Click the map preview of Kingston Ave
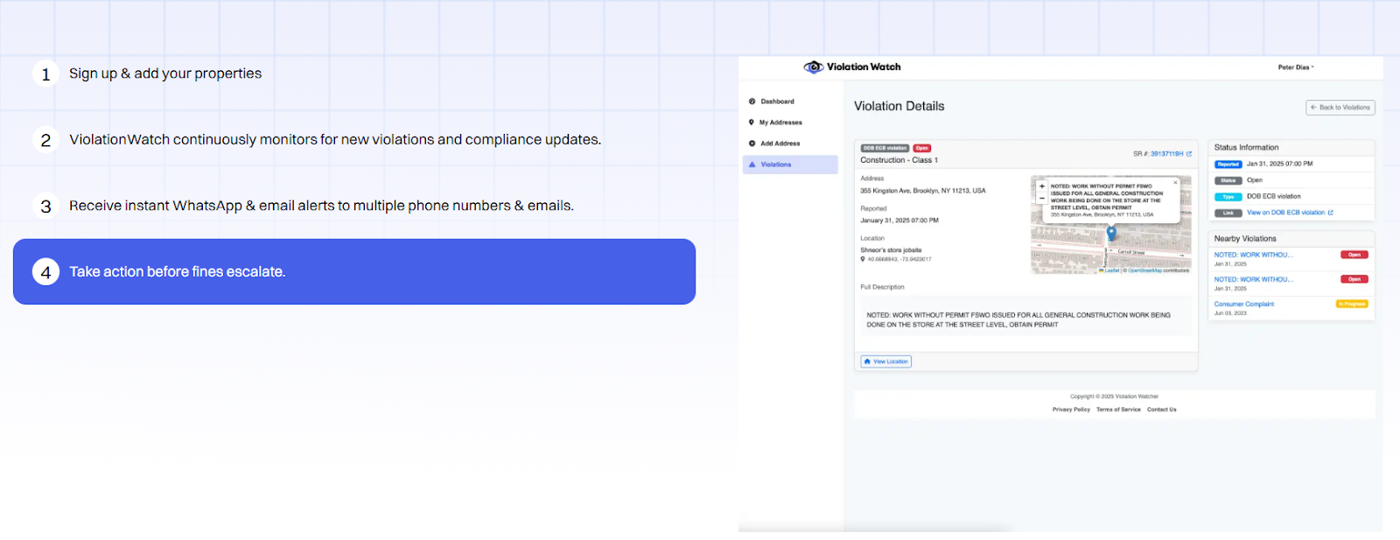 point(1111,225)
